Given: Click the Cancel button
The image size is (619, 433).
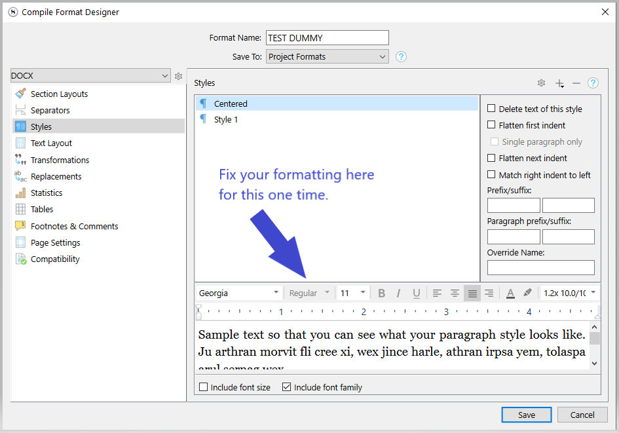Looking at the screenshot, I should (x=582, y=415).
